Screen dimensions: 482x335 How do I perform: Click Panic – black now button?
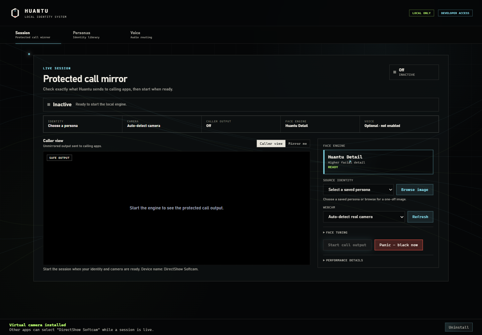click(x=398, y=245)
